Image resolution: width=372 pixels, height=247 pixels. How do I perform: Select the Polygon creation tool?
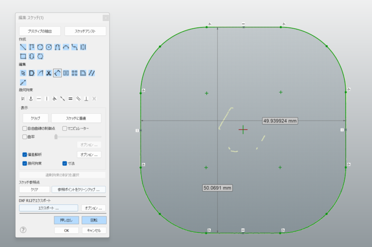[x=40, y=56]
